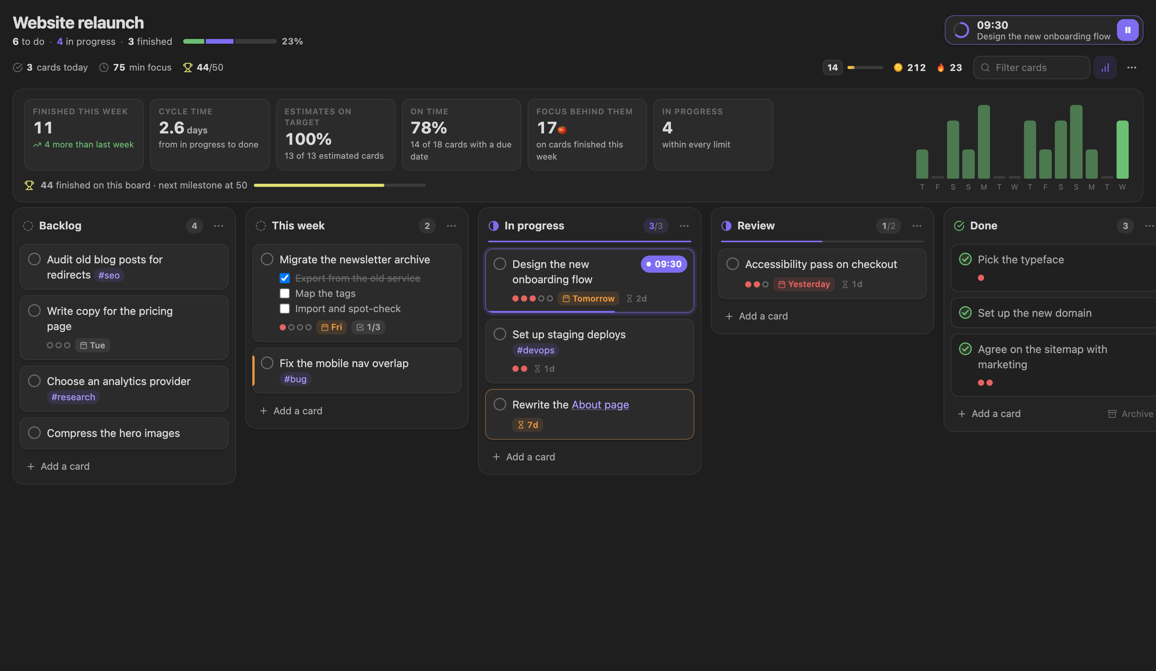Add a card to Review column
1156x671 pixels.
click(756, 316)
